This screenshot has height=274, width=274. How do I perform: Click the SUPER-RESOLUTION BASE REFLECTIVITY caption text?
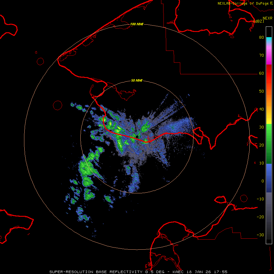coord(96,272)
